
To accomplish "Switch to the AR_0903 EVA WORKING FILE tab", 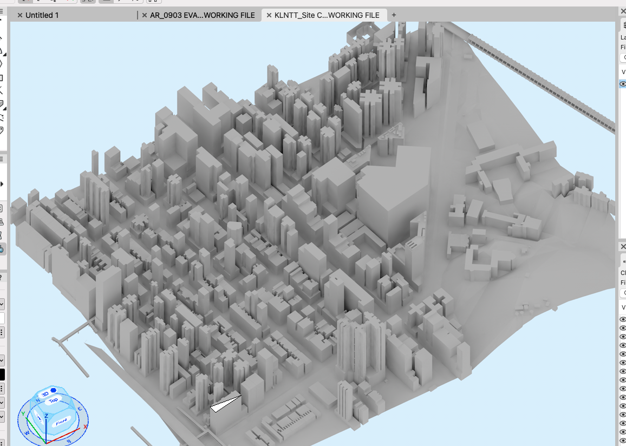I will (x=203, y=15).
